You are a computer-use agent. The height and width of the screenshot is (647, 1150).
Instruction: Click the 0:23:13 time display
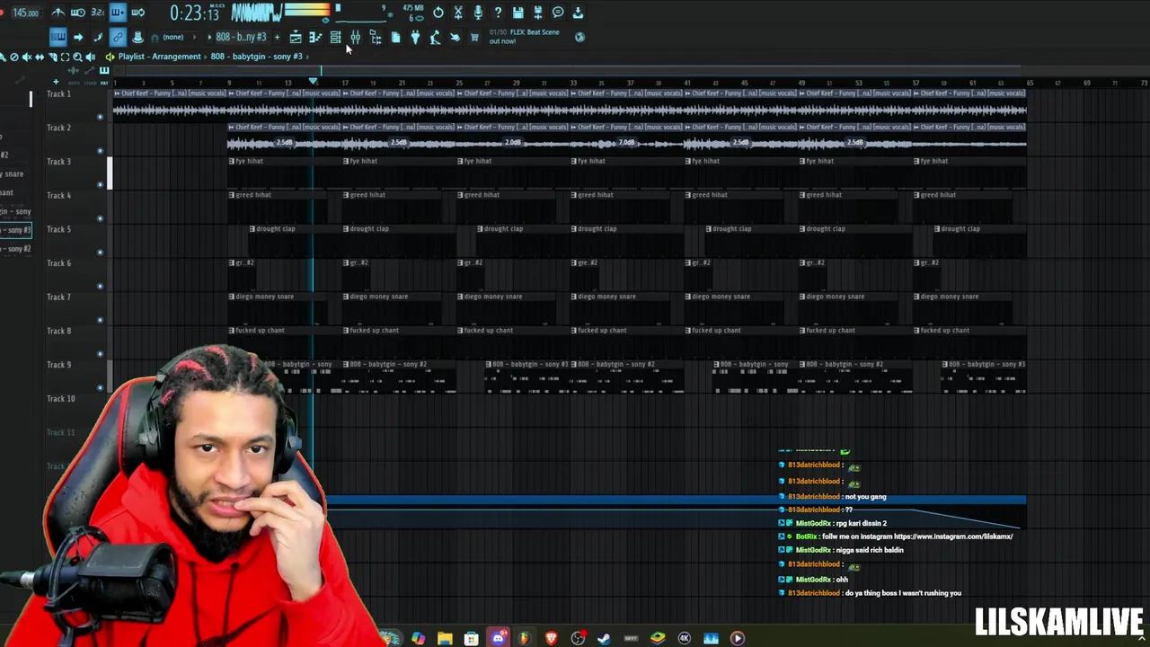coord(195,13)
